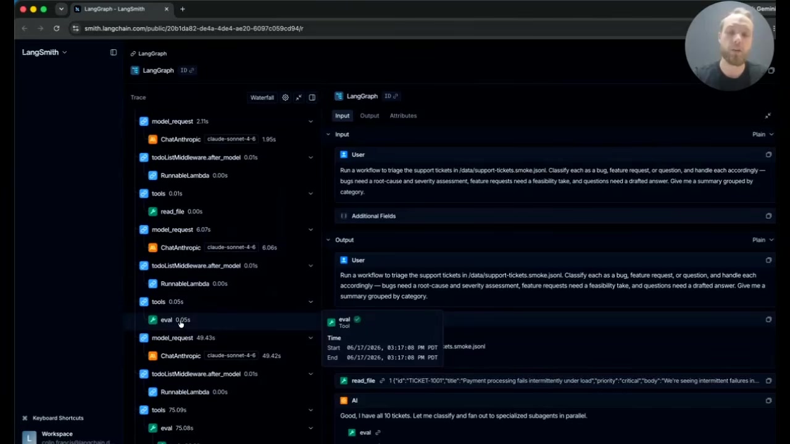Open the Plain format dropdown for Input
Screen dimensions: 790x444
pyautogui.click(x=763, y=134)
